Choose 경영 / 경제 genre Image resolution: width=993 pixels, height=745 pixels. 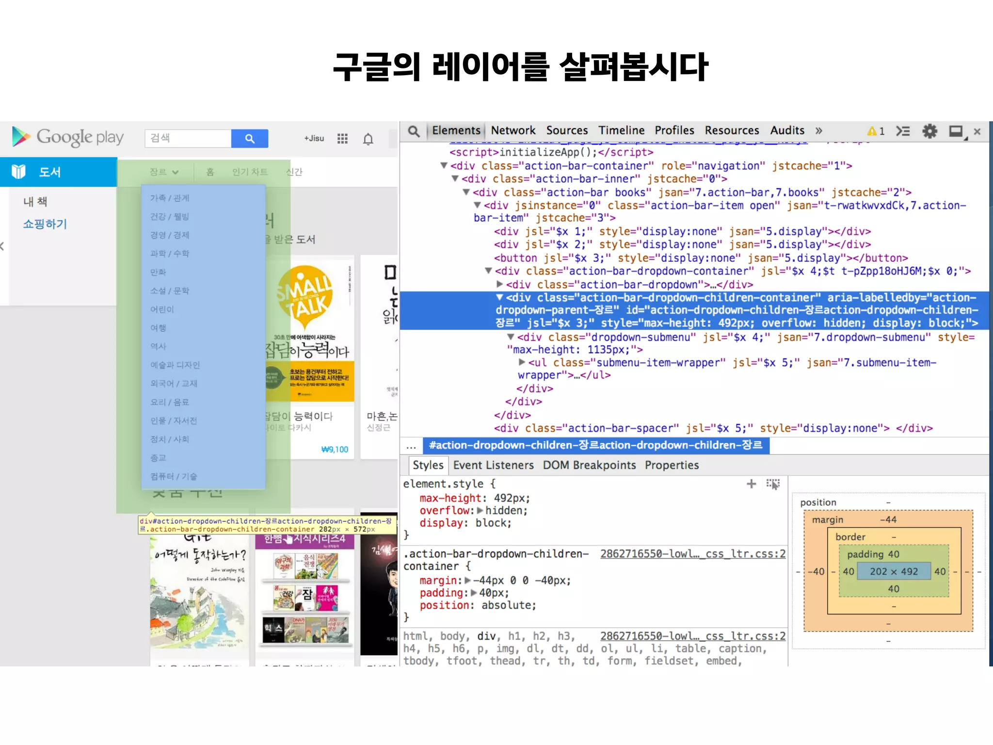tap(170, 235)
